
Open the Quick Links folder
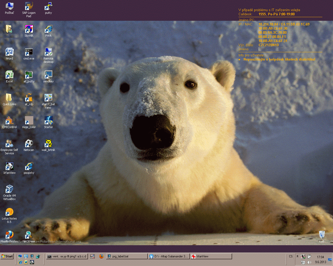(9, 98)
